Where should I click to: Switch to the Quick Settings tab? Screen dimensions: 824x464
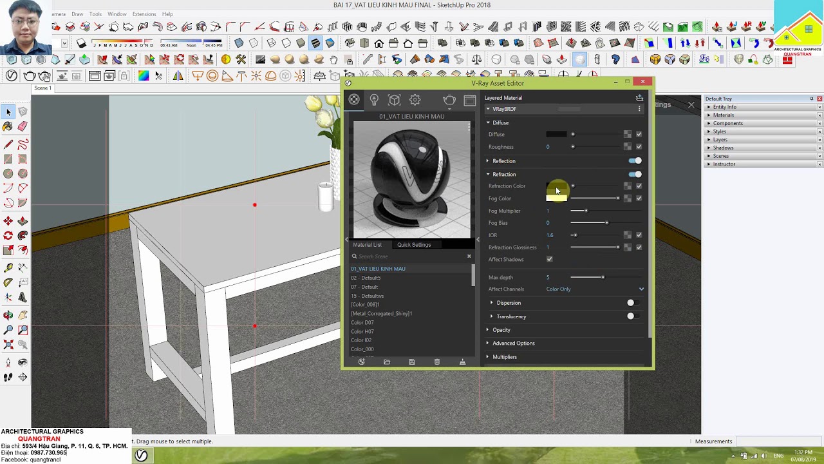point(414,245)
